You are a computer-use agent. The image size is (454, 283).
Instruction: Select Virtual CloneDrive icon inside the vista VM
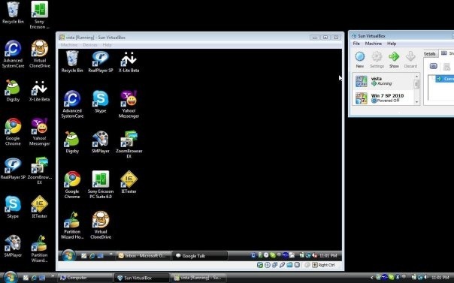coord(101,225)
